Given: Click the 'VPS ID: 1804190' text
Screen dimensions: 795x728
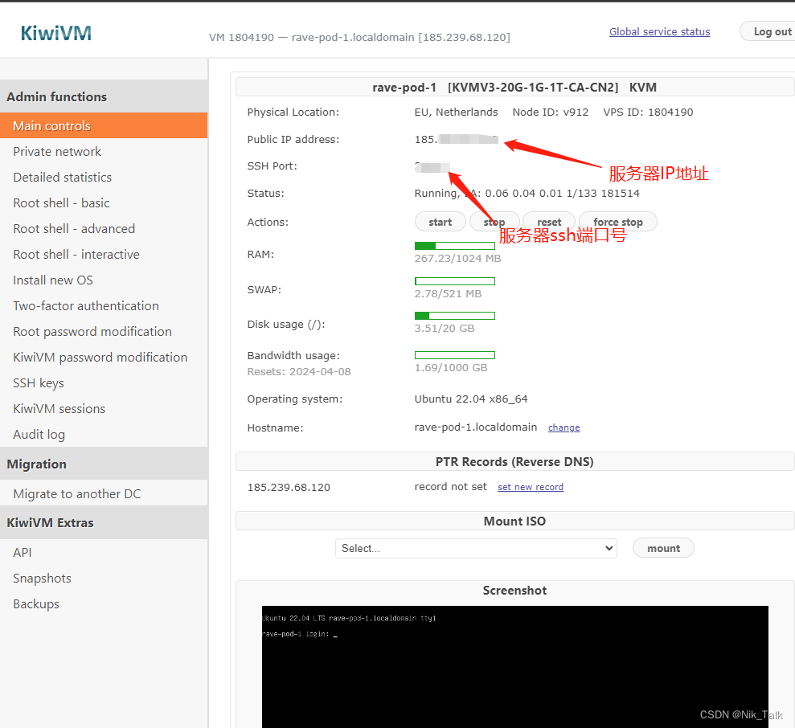Looking at the screenshot, I should click(x=648, y=112).
